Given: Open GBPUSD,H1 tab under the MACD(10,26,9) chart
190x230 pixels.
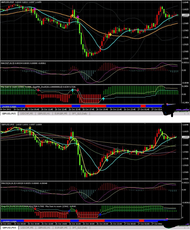Looking at the screenshot, I should click(44, 228).
